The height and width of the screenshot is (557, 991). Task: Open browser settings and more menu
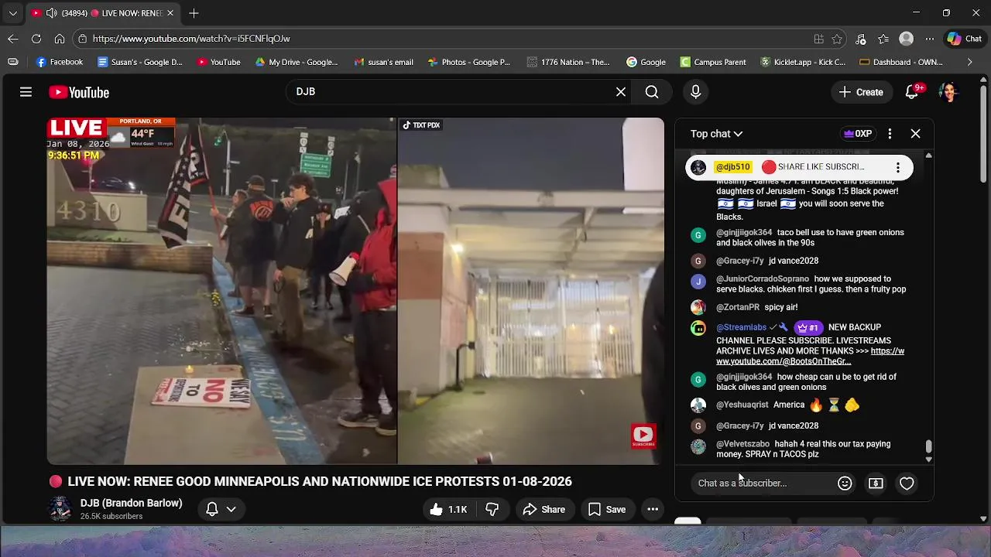pos(930,39)
